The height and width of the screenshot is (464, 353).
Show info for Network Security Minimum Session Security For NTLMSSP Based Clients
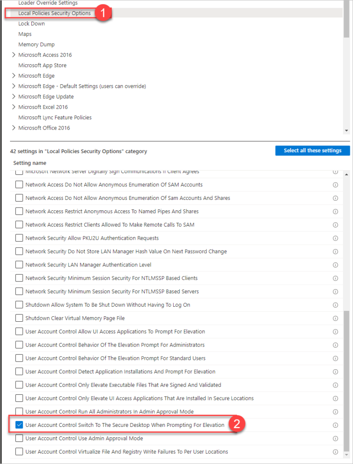coord(335,278)
